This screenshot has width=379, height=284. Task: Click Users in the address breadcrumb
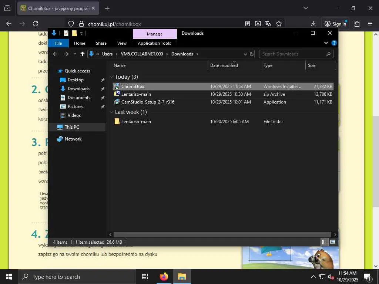[107, 54]
